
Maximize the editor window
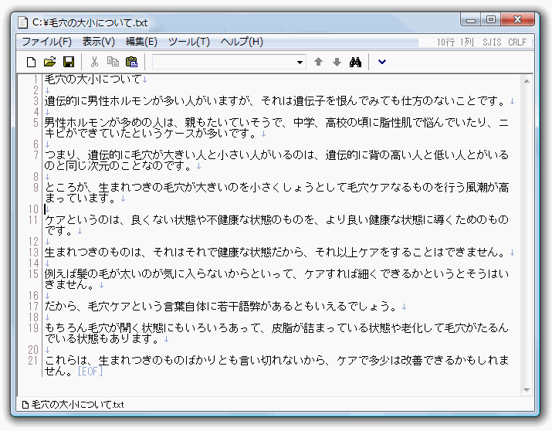pyautogui.click(x=491, y=20)
